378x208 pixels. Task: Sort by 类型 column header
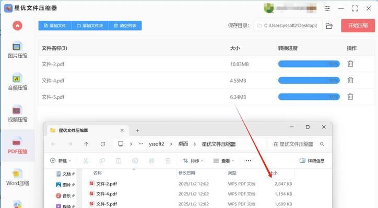pos(232,173)
